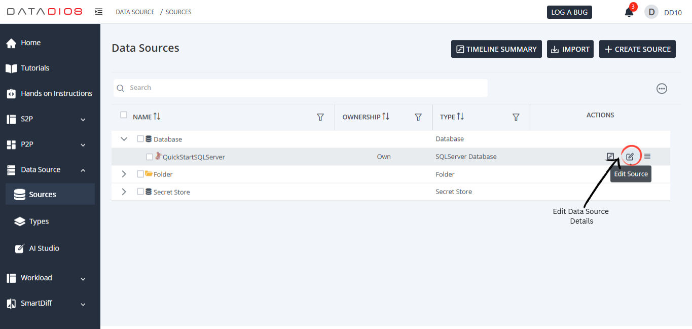Collapse the sidebar with the menu toggle icon
692x329 pixels.
99,12
